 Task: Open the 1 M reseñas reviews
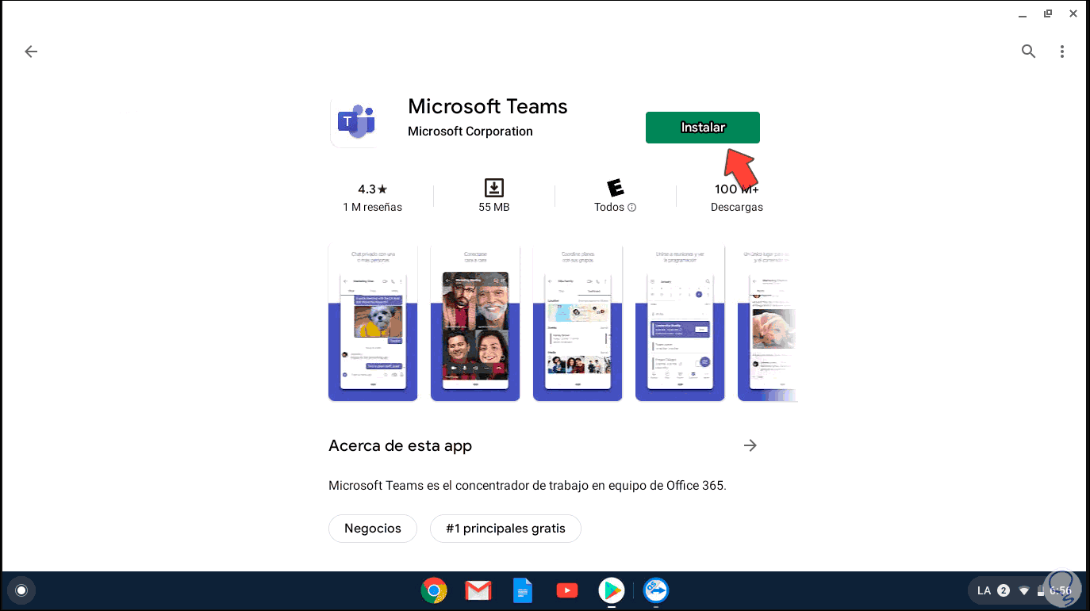pos(372,207)
